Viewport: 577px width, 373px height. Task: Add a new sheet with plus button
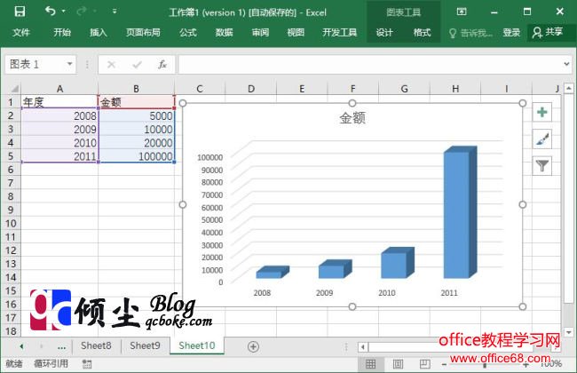point(253,346)
